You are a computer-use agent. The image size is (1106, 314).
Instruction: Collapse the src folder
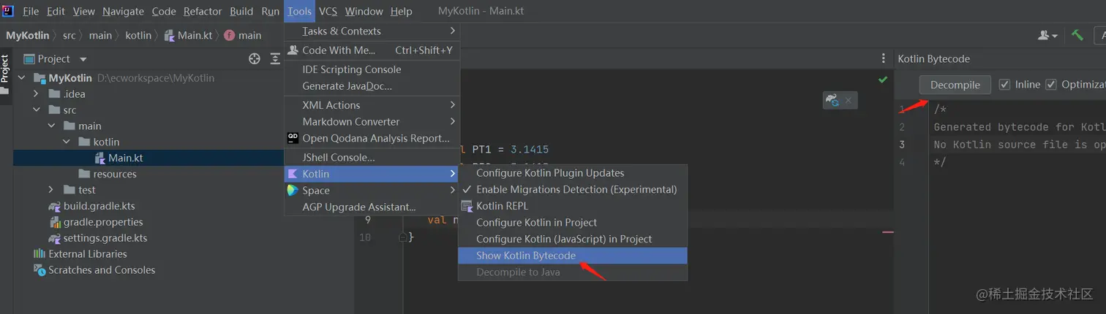[36, 110]
